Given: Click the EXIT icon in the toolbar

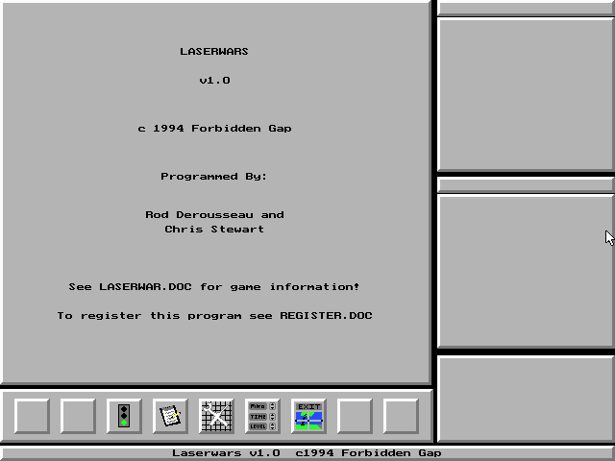Looking at the screenshot, I should [308, 416].
